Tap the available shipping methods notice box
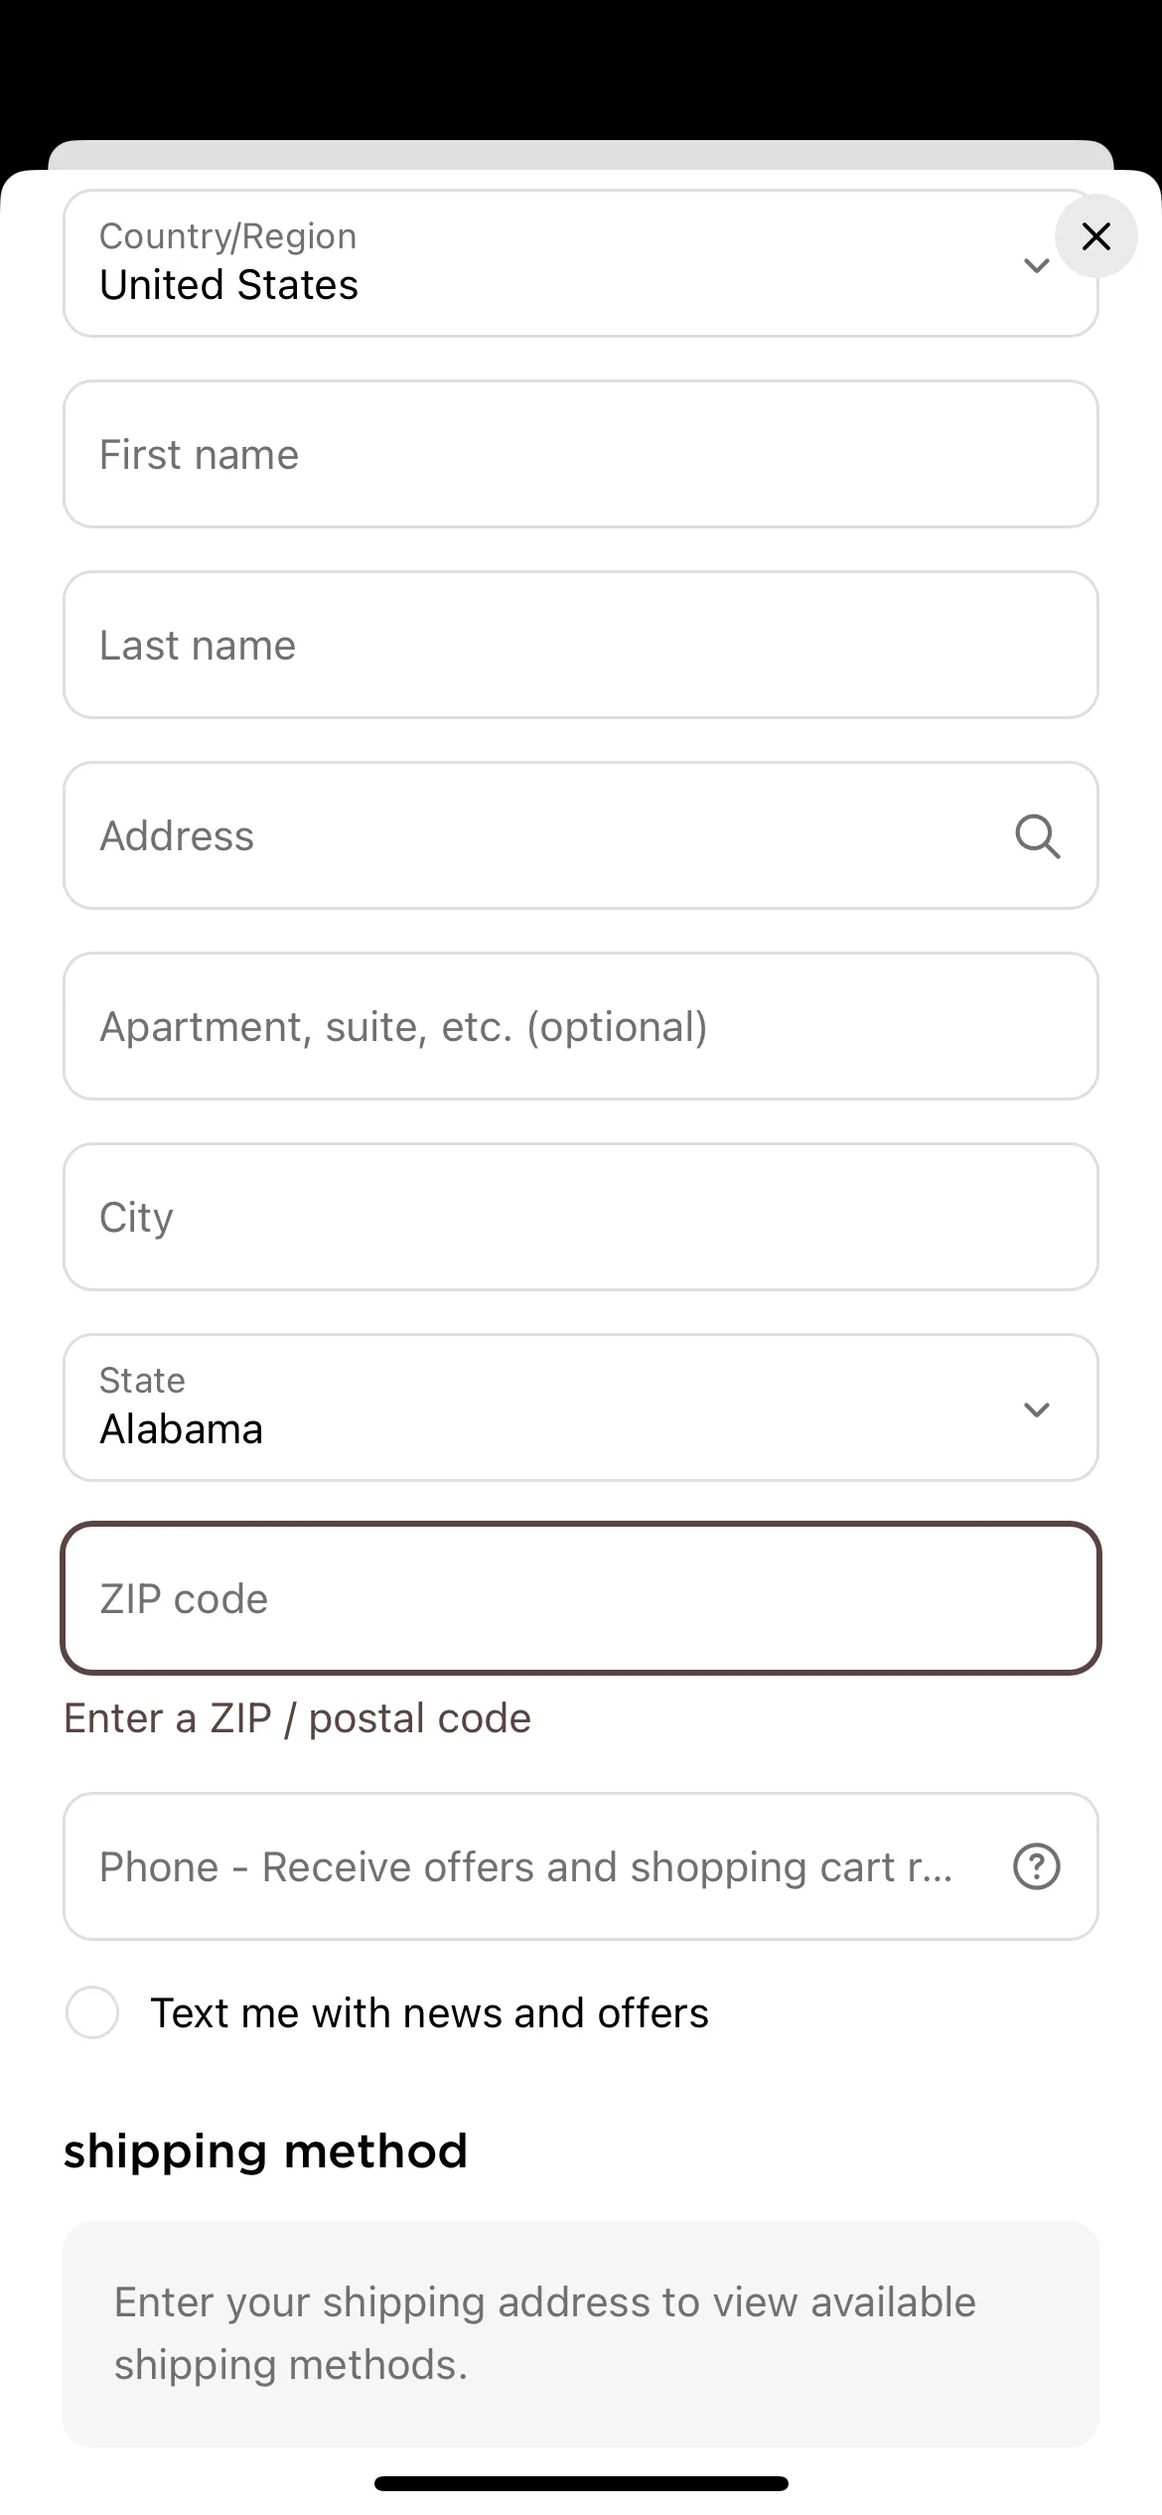 tap(581, 2333)
